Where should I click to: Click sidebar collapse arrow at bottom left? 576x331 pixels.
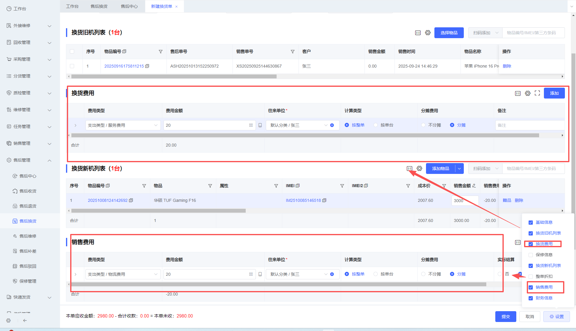point(25,320)
